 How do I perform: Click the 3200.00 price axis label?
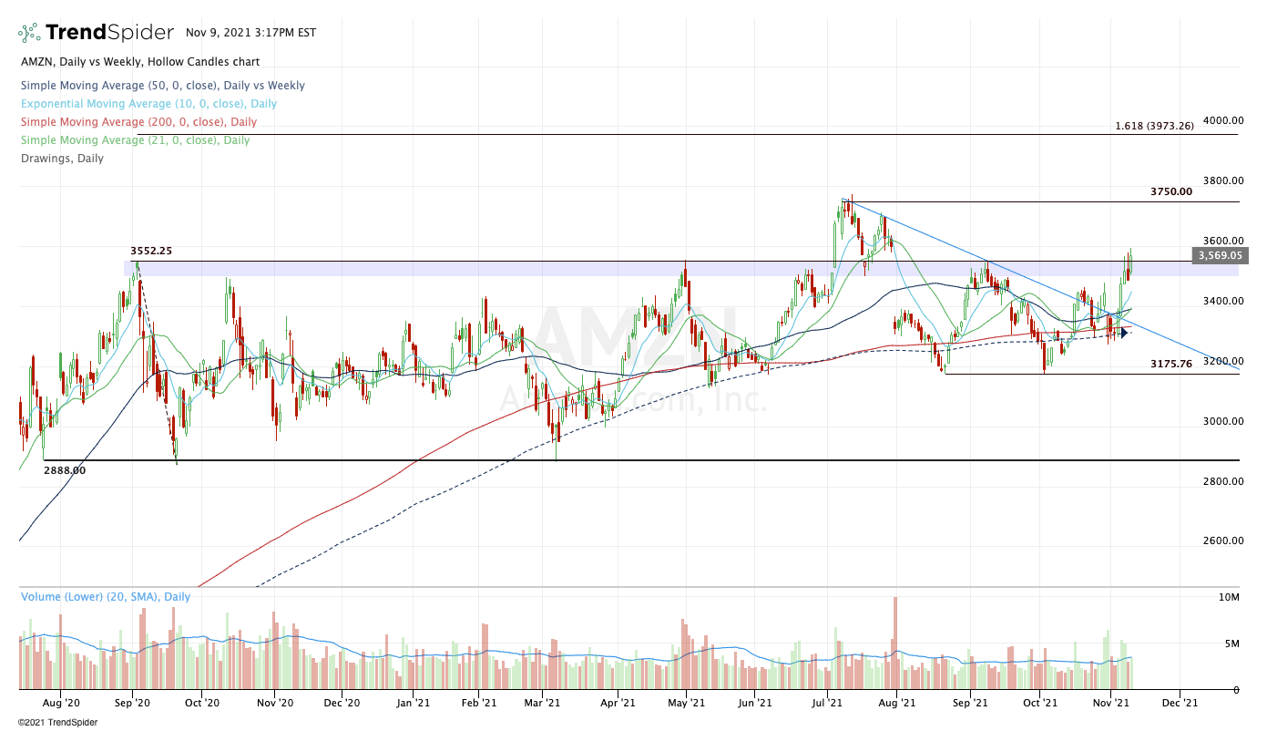pyautogui.click(x=1221, y=361)
